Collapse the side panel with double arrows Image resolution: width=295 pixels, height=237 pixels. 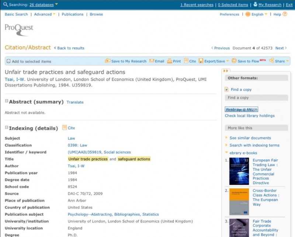pos(226,71)
